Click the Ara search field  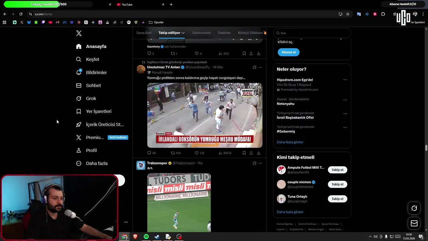312,33
